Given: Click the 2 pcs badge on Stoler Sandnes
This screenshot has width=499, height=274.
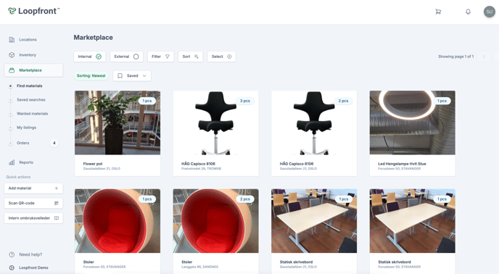Looking at the screenshot, I should pos(244,199).
